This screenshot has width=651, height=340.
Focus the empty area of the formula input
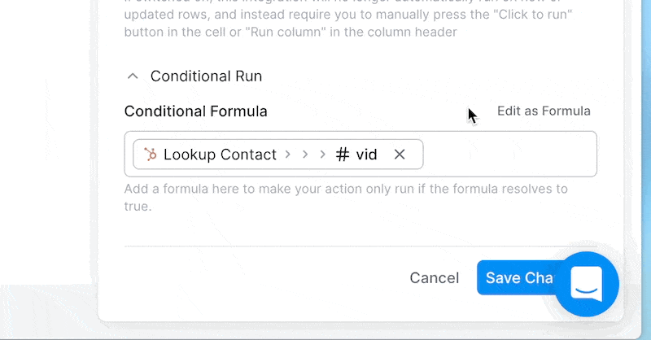(x=510, y=154)
